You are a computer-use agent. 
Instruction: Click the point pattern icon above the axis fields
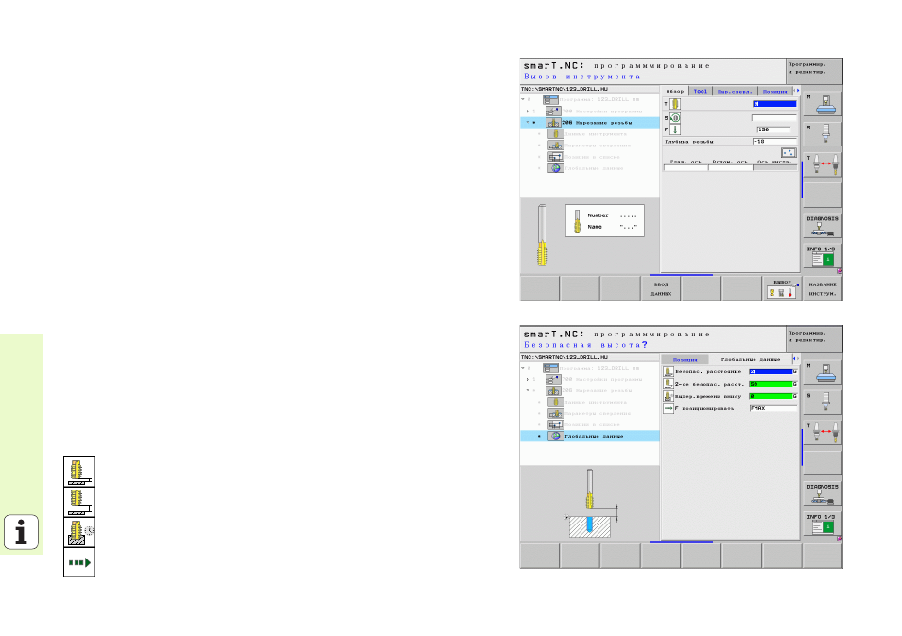pyautogui.click(x=789, y=152)
